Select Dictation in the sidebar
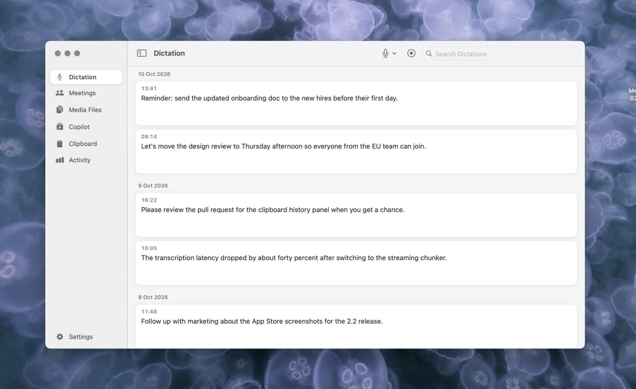Viewport: 636px width, 389px height. pos(86,77)
